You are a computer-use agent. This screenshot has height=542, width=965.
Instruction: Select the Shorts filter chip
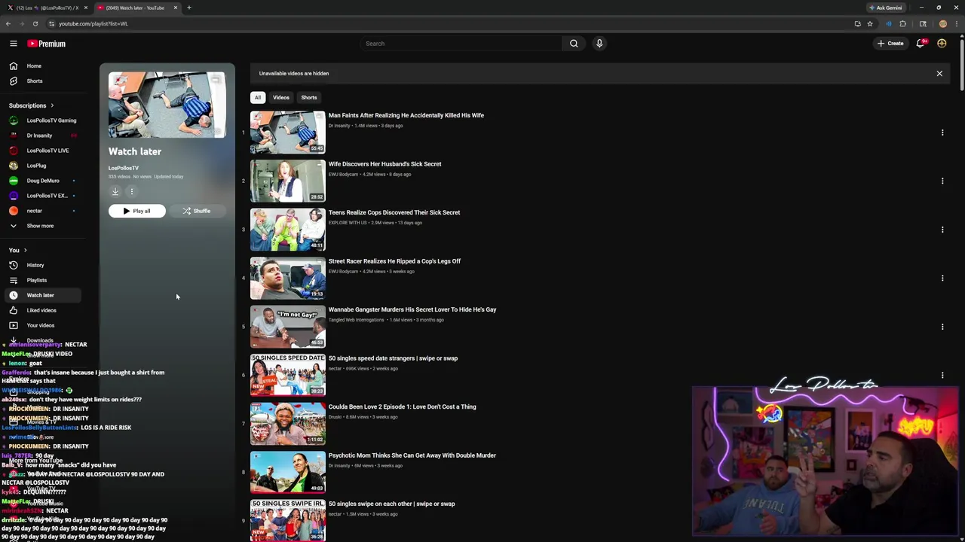click(309, 97)
